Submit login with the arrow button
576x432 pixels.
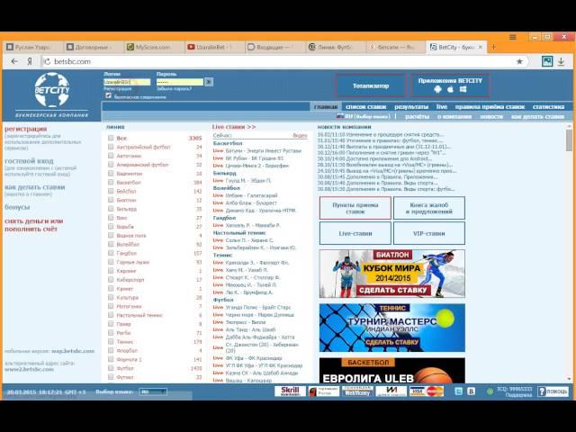pos(209,82)
